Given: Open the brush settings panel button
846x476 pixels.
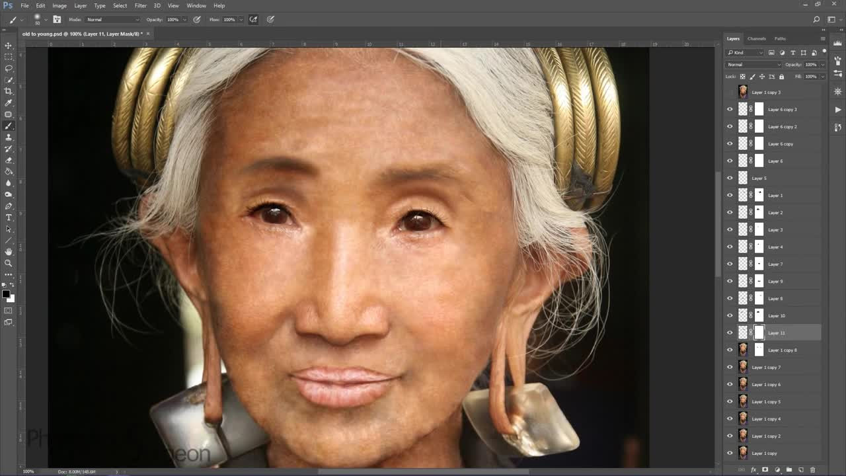Looking at the screenshot, I should (57, 20).
